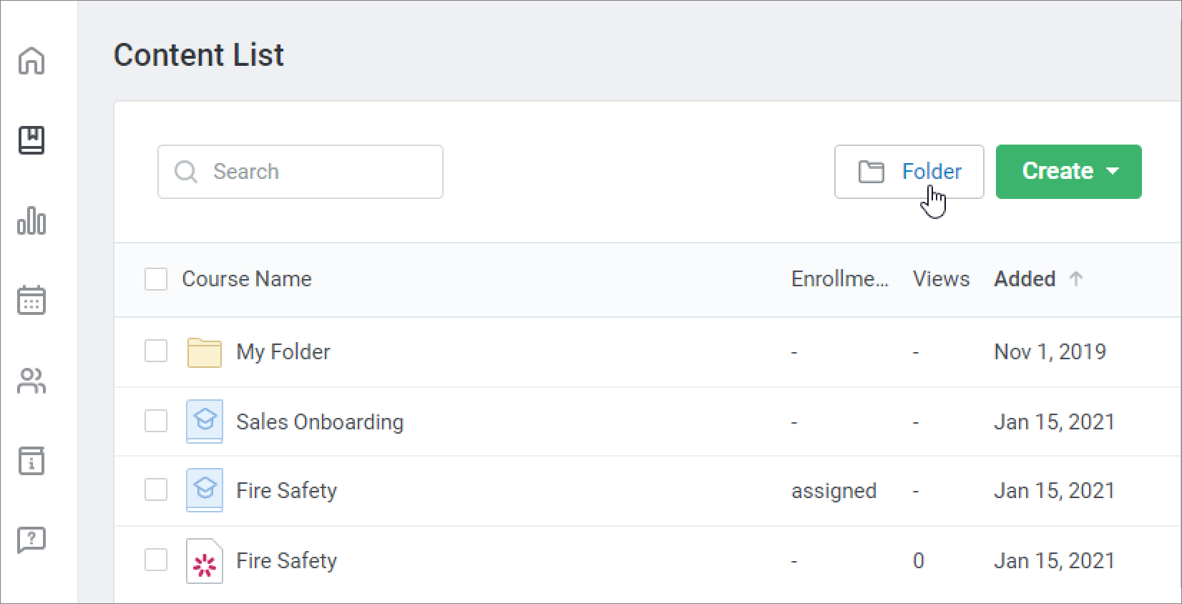Sort by the Added column arrow

[x=1075, y=279]
